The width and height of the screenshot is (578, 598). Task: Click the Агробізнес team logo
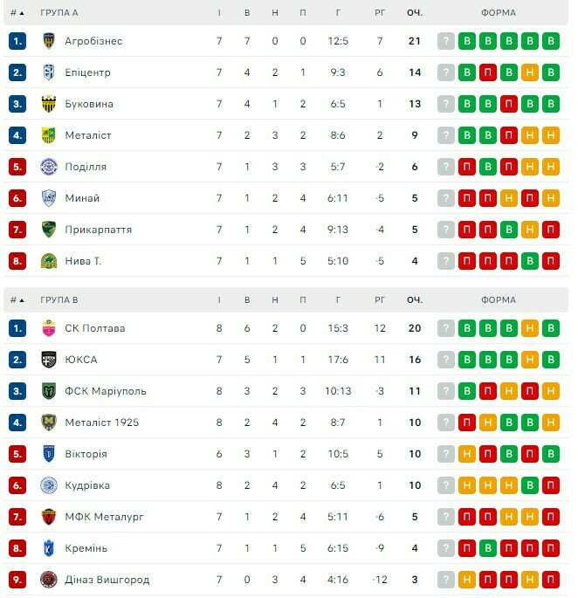[49, 41]
